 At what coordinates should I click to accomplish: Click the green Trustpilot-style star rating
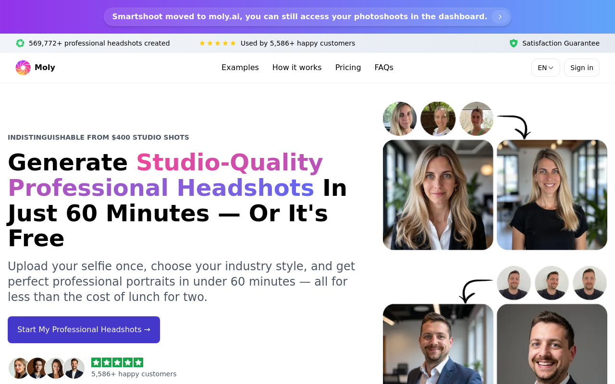tap(117, 362)
